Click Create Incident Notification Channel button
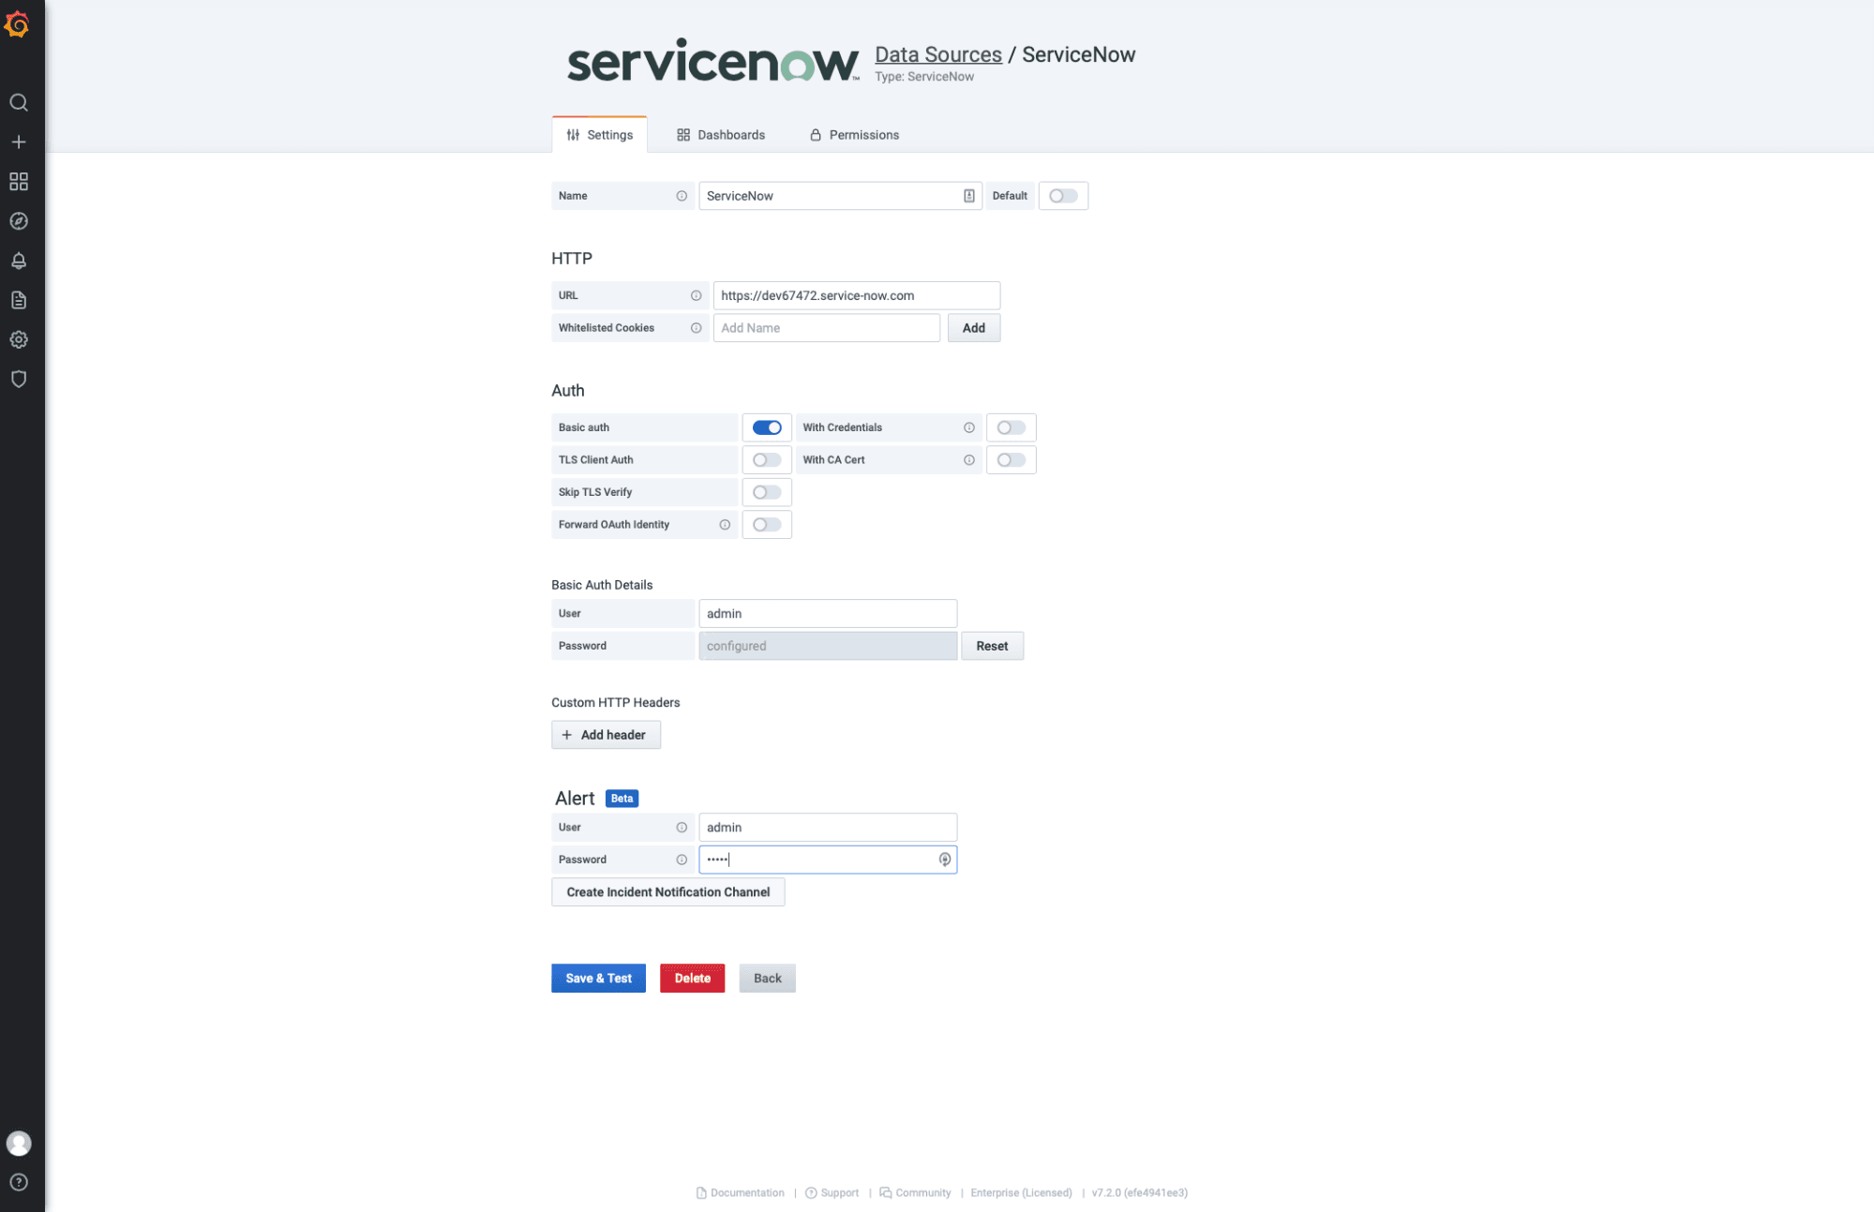1874x1212 pixels. pos(667,891)
